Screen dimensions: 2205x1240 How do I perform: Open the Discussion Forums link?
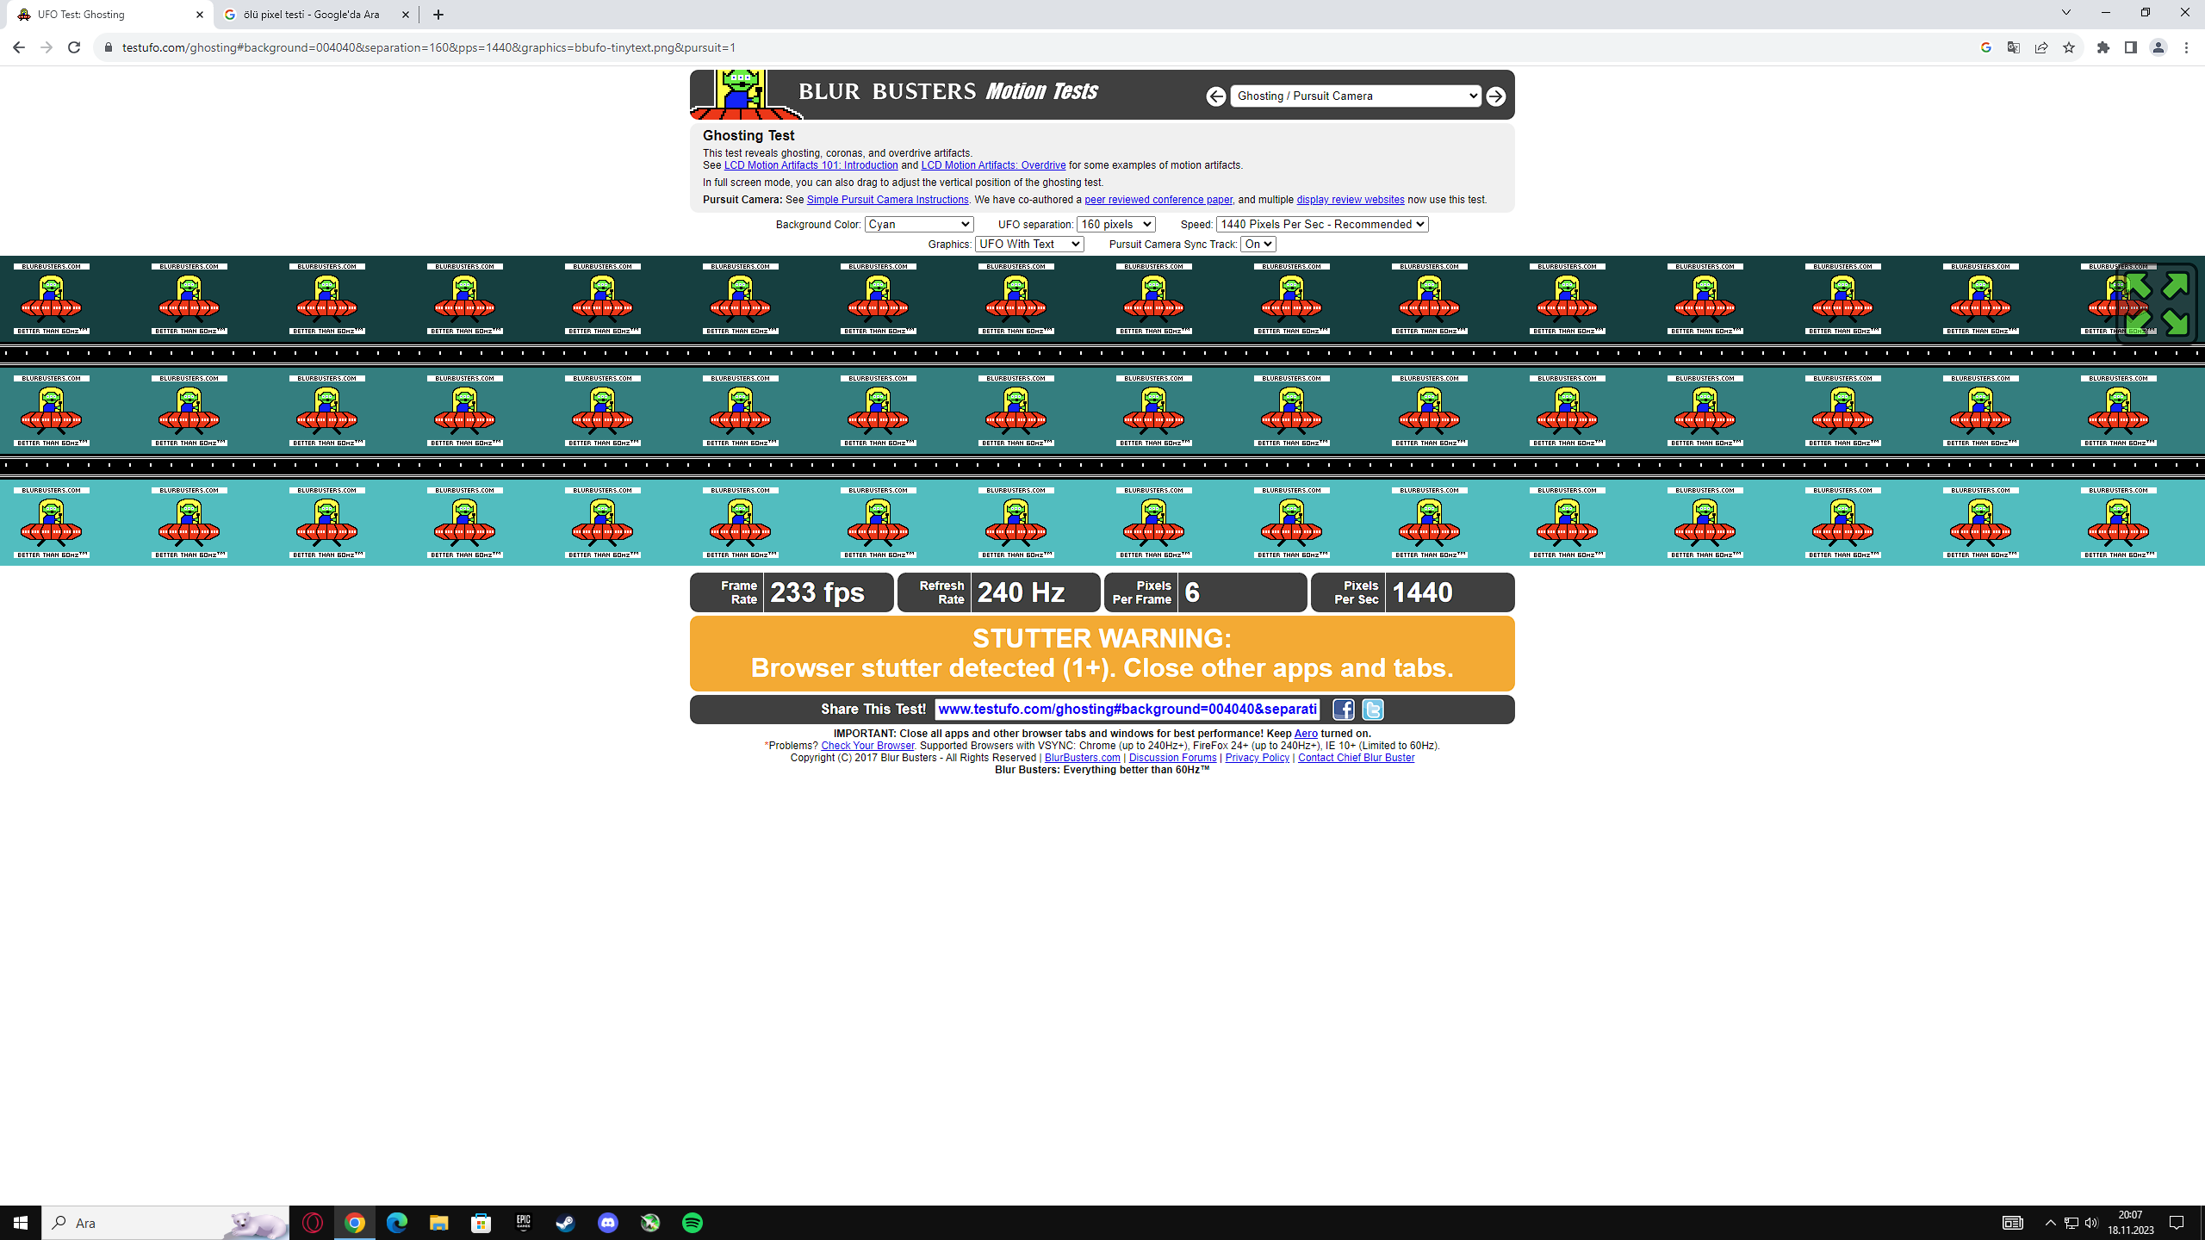[1172, 758]
